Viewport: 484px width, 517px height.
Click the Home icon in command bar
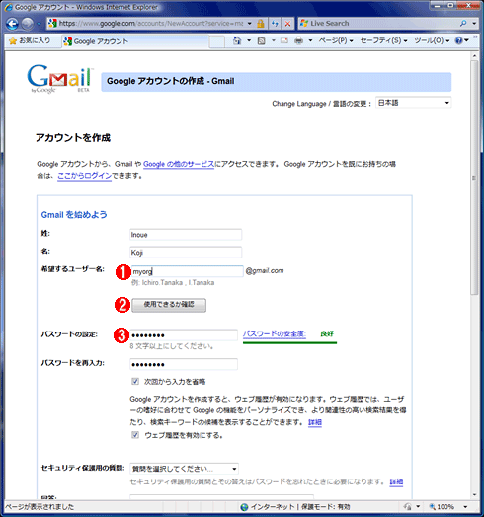click(237, 40)
